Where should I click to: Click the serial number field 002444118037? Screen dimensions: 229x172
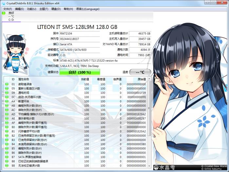pos(80,39)
